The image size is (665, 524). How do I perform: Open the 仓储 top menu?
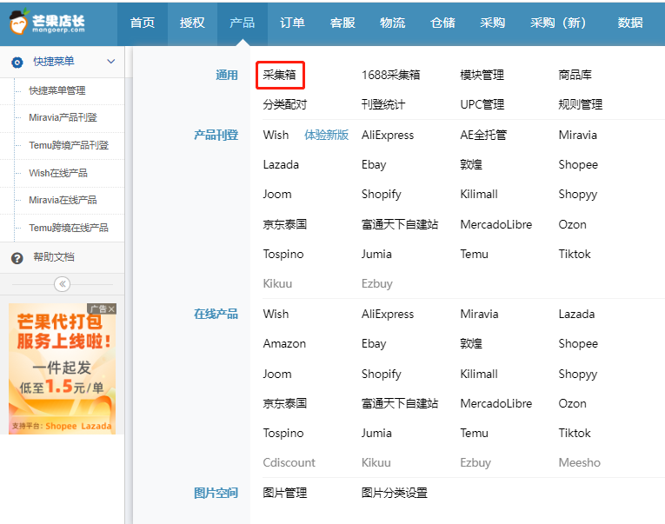(442, 23)
